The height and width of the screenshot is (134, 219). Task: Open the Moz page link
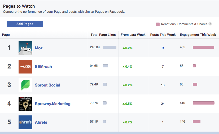pyautogui.click(x=39, y=48)
